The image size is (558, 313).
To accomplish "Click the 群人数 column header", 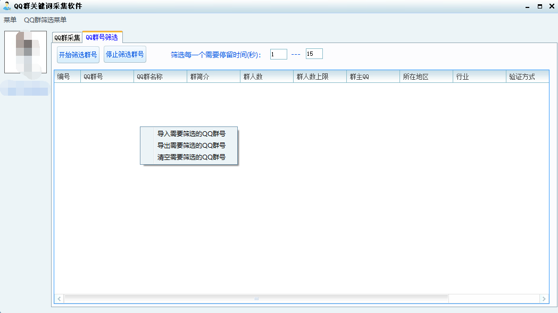I will tap(267, 77).
